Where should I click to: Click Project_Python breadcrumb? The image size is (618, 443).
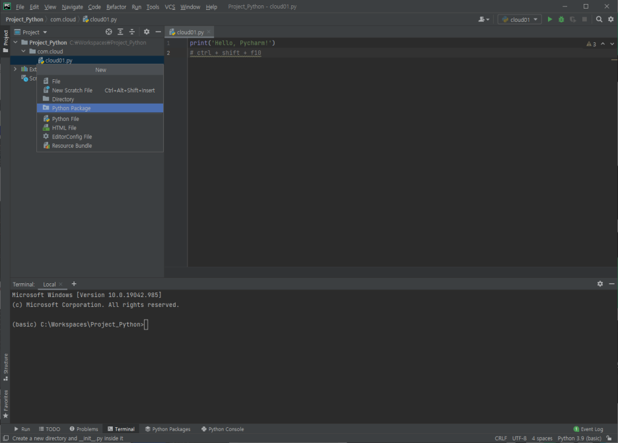[x=24, y=19]
